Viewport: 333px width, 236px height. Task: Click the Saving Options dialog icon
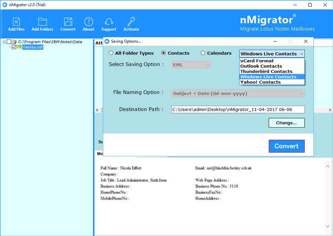point(107,41)
